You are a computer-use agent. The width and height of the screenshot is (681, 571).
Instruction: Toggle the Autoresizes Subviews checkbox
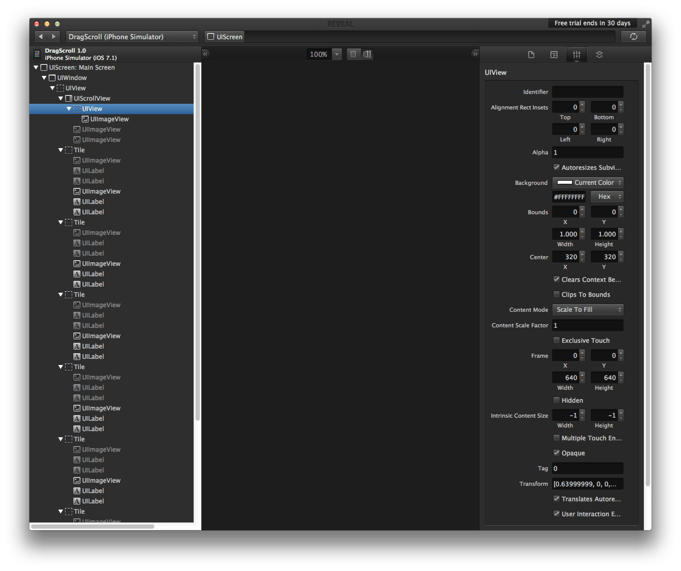click(x=557, y=167)
